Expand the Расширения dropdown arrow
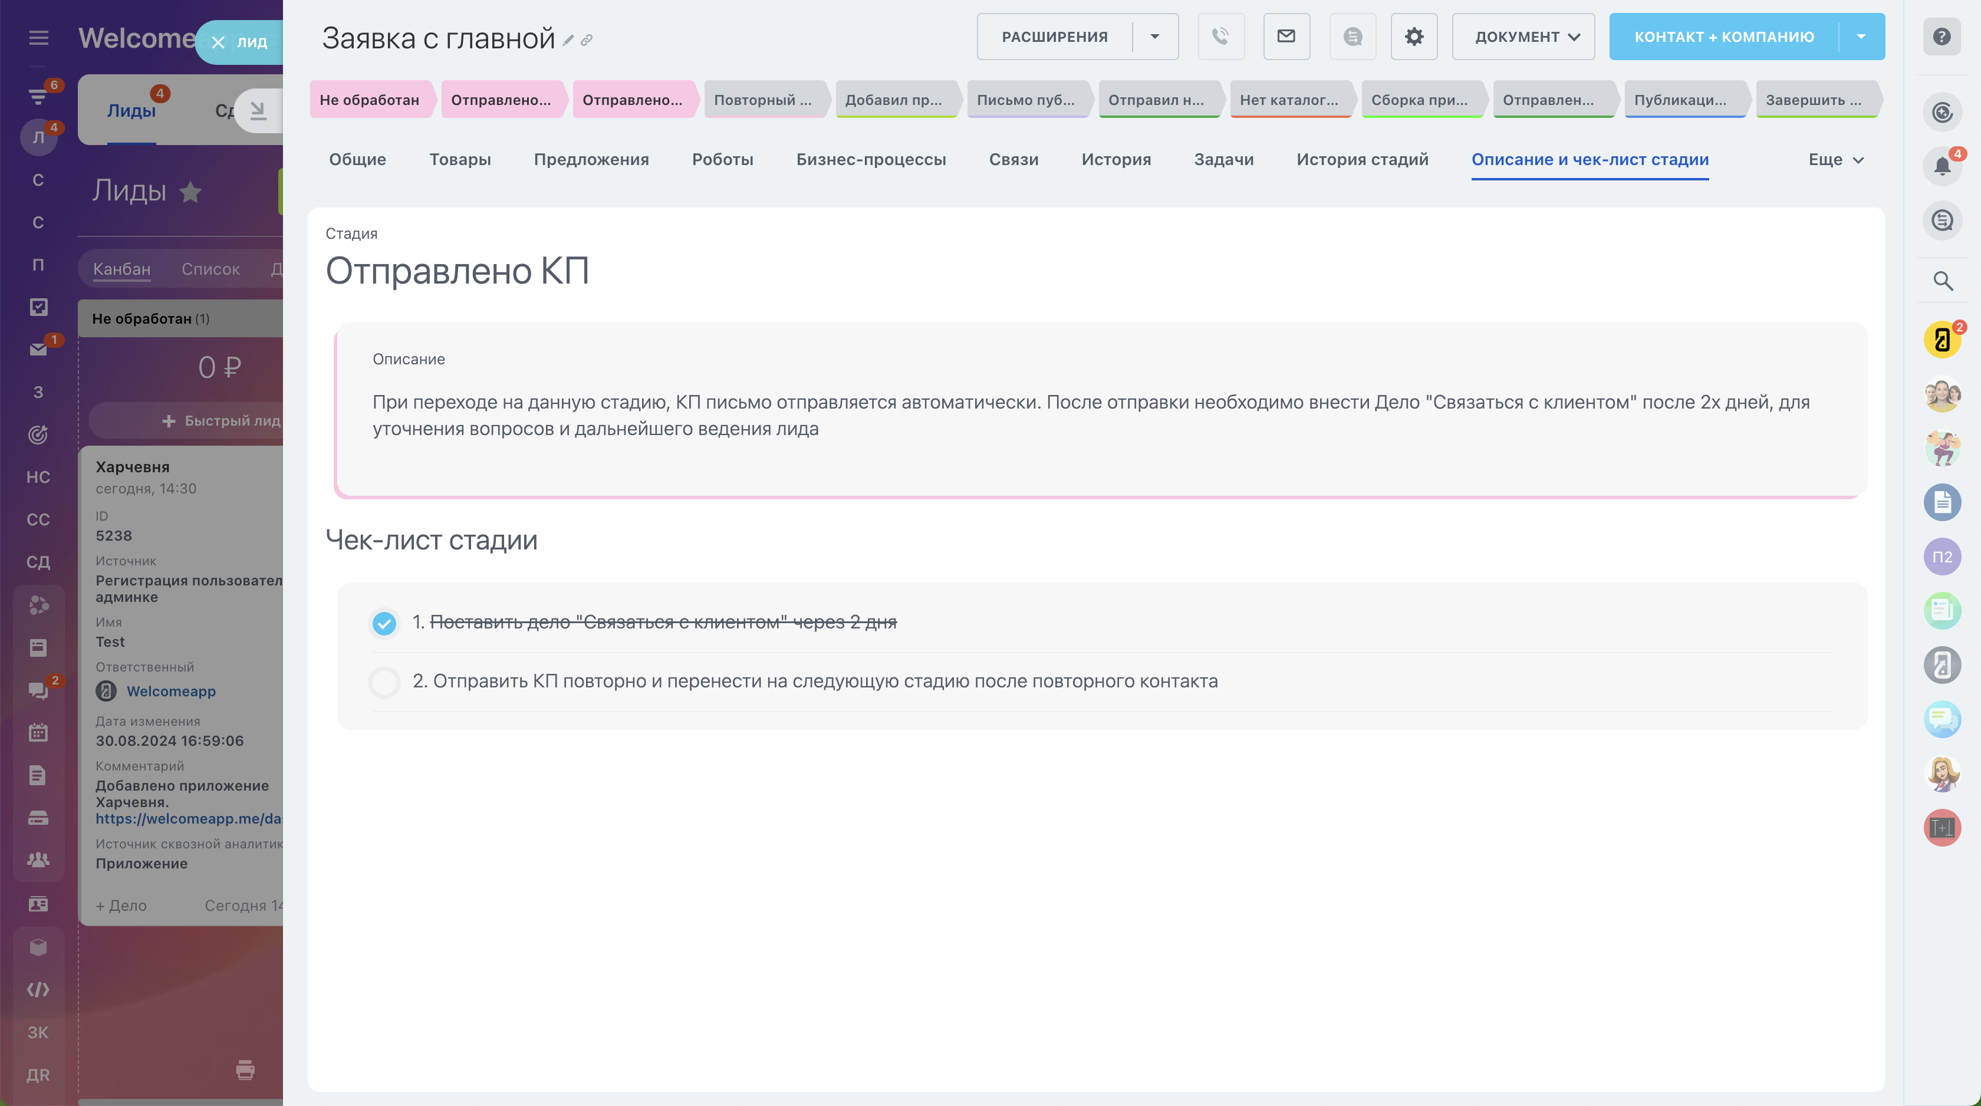Viewport: 1981px width, 1106px height. (1154, 36)
